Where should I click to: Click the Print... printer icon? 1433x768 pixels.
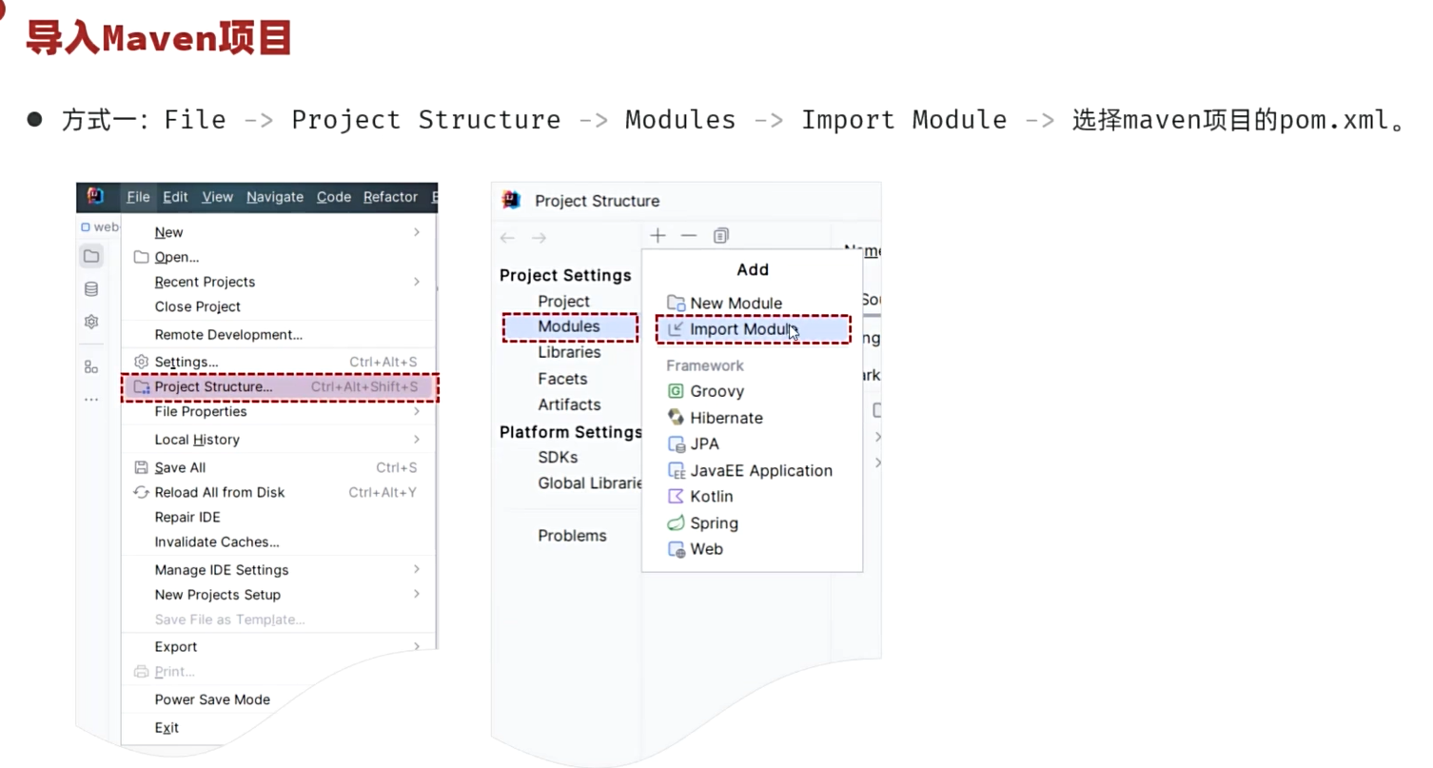click(141, 671)
